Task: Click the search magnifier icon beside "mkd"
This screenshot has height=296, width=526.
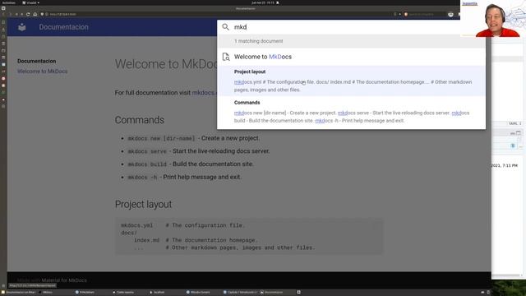Action: click(x=226, y=27)
